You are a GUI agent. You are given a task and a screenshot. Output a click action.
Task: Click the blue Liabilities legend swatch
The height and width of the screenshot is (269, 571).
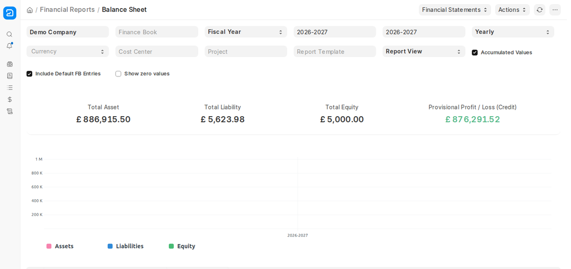click(110, 247)
